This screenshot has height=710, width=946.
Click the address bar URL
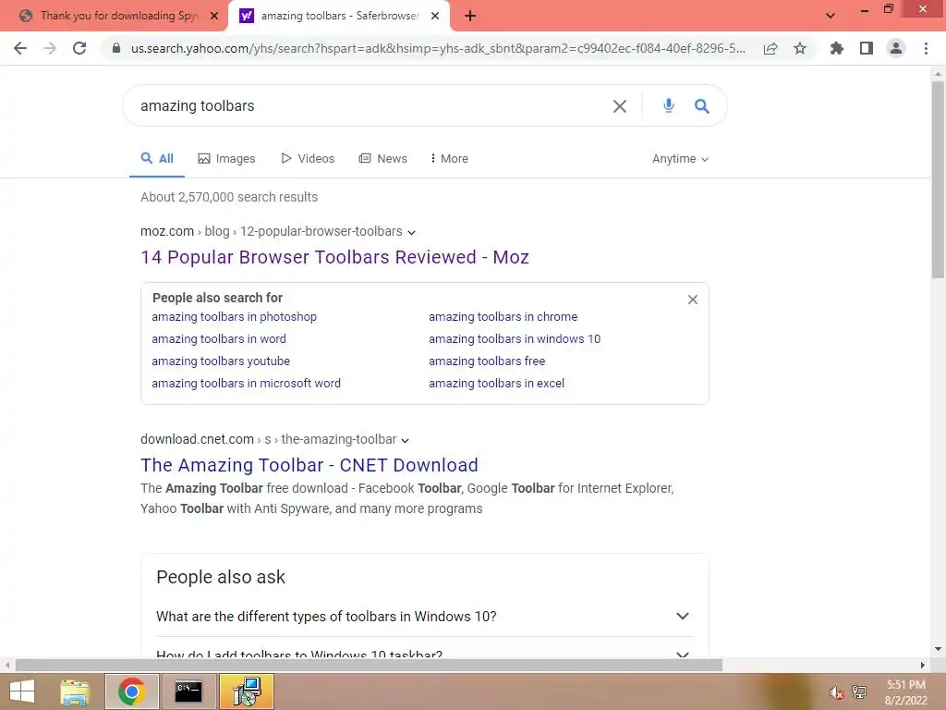[x=438, y=48]
